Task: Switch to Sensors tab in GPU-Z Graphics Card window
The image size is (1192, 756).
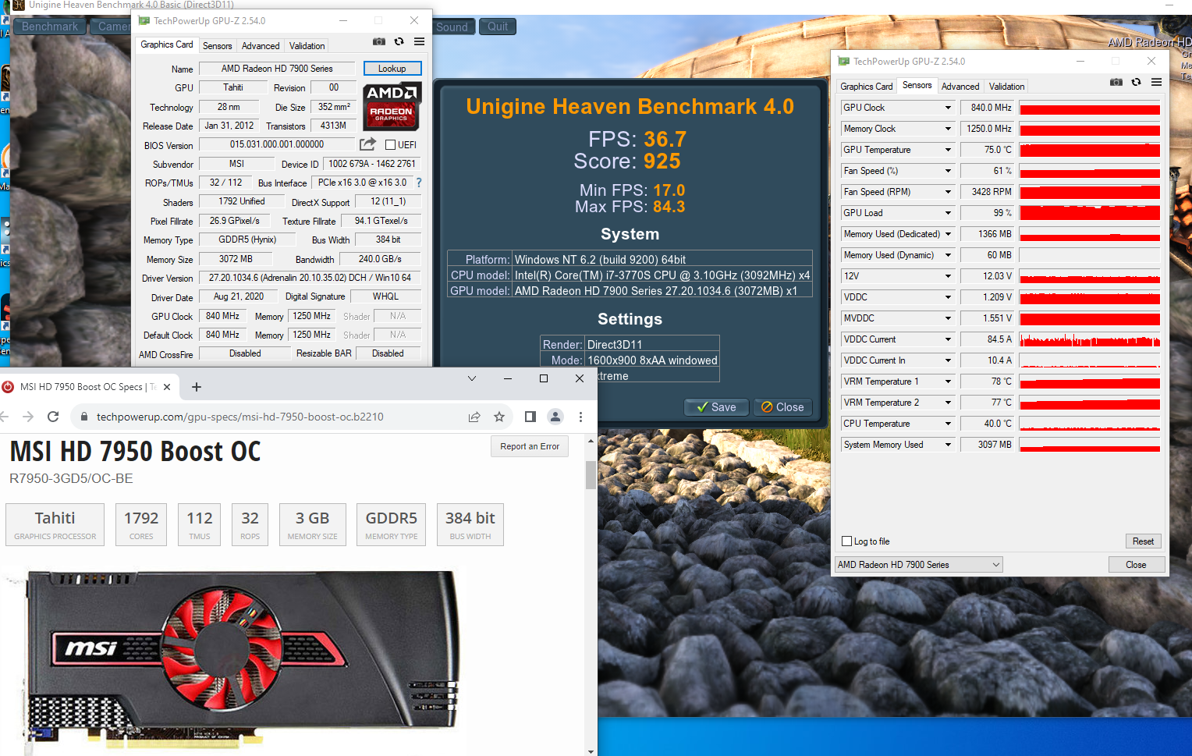Action: point(217,46)
